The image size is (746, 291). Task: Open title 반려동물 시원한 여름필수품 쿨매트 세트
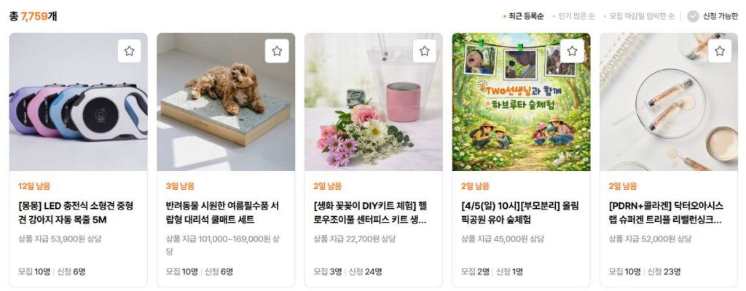223,213
